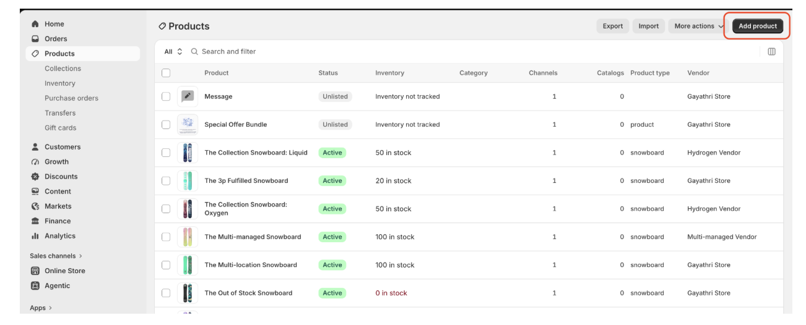Click the 'Multi-managed Vendor' cell
This screenshot has height=325, width=806.
tap(722, 237)
